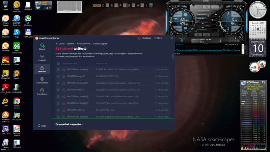Image resolution: width=270 pixels, height=152 pixels.
Task: Open the Csalásőr section in Avast sidebar
Action: pos(42,58)
